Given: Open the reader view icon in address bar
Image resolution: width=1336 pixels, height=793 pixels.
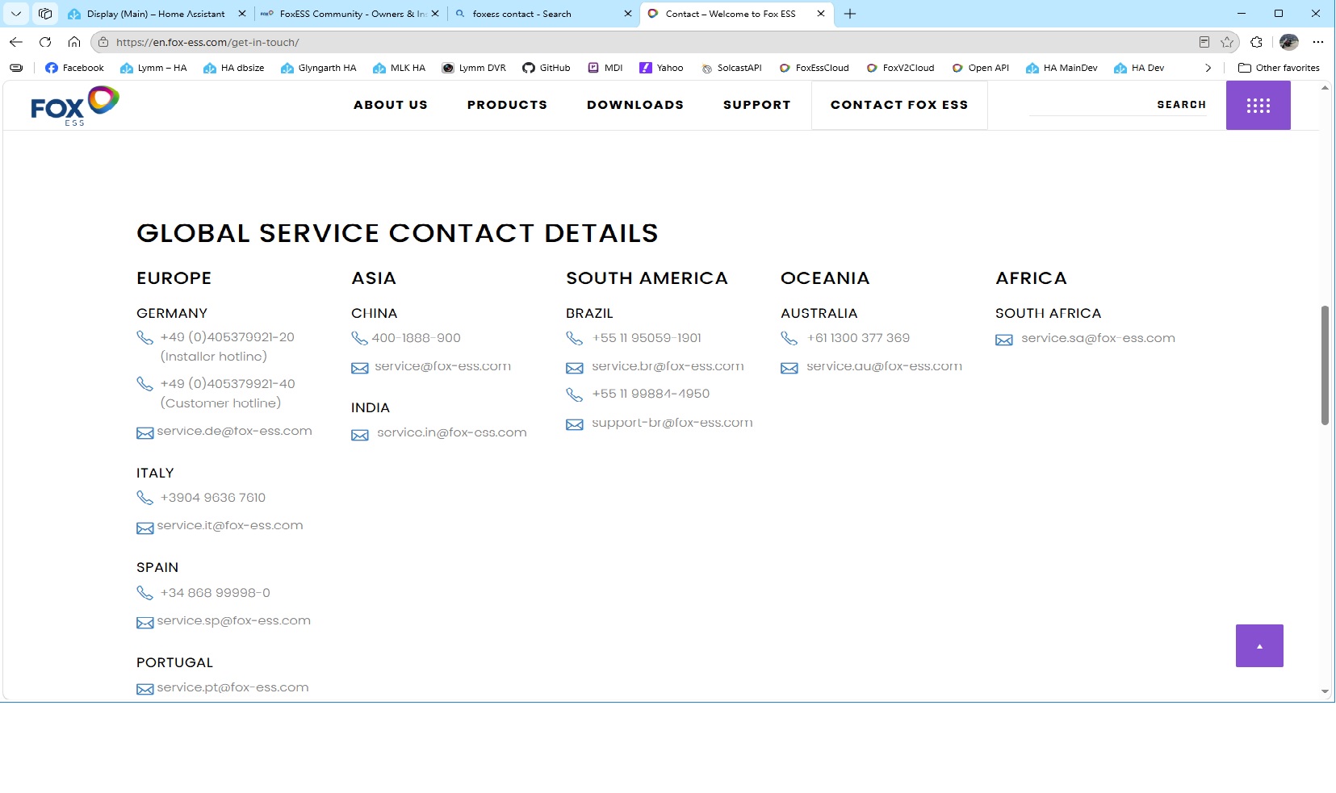Looking at the screenshot, I should [x=1204, y=42].
